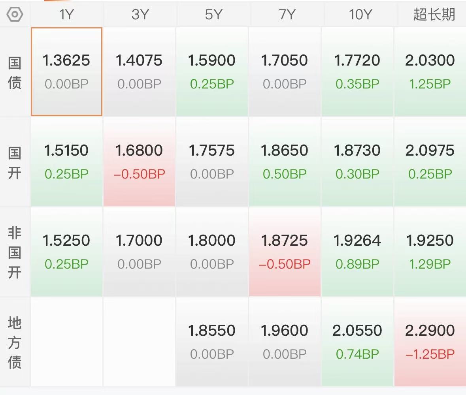Click the hexagon settings icon
466x395 pixels.
15,15
